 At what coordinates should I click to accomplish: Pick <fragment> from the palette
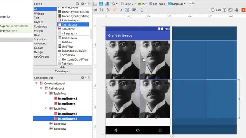tap(73, 33)
